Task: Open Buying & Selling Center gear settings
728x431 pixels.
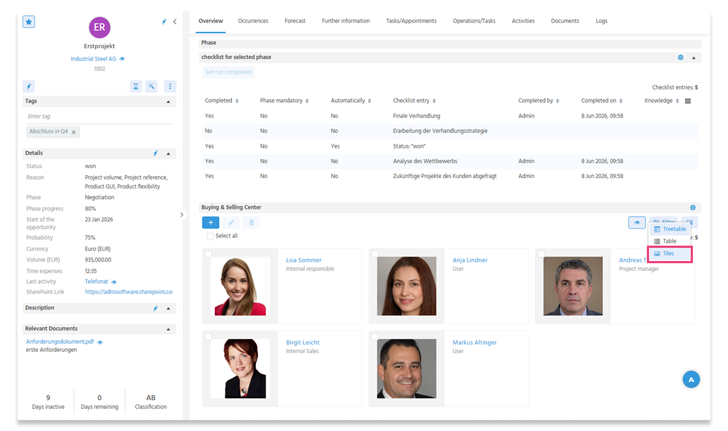Action: coord(693,207)
